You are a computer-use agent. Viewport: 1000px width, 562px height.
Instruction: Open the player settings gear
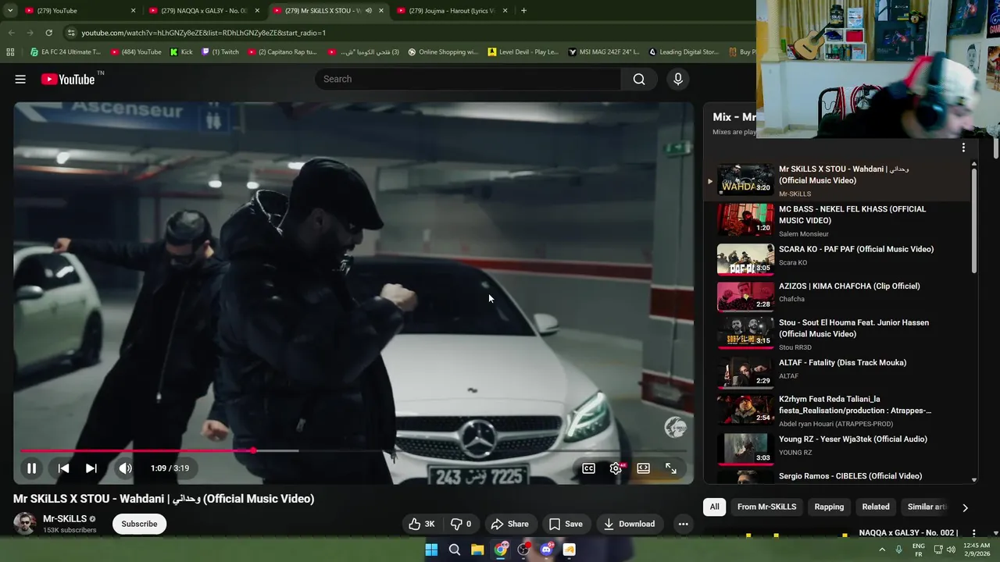tap(616, 468)
